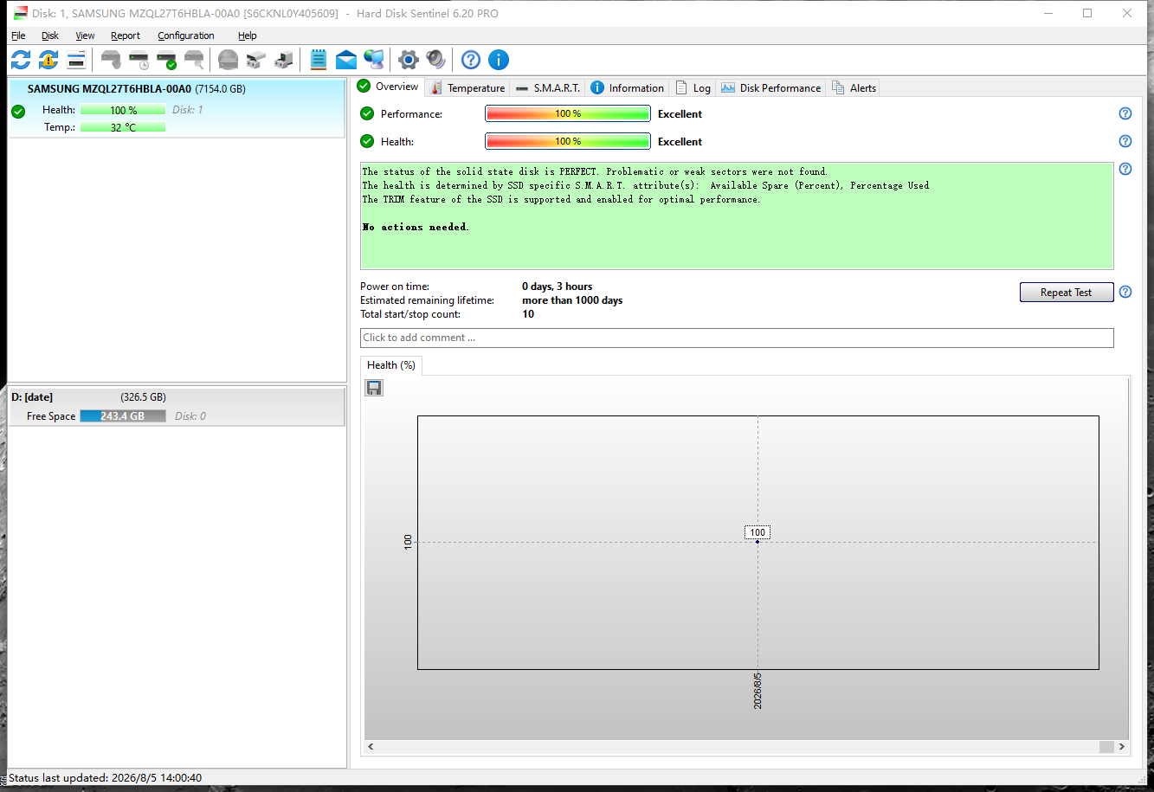Open the blue notepad report icon
This screenshot has height=792, width=1154.
(319, 60)
